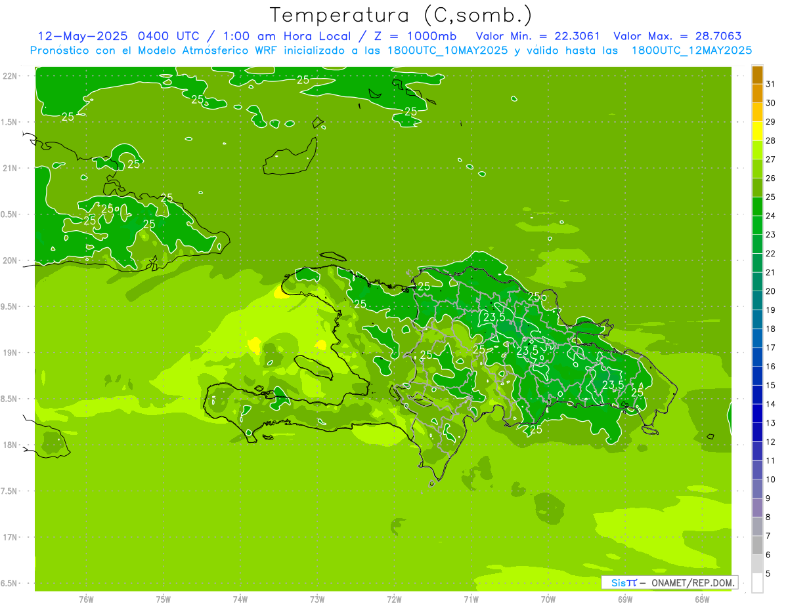Click the orange legend swatch above 31
The height and width of the screenshot is (608, 788).
coord(757,75)
